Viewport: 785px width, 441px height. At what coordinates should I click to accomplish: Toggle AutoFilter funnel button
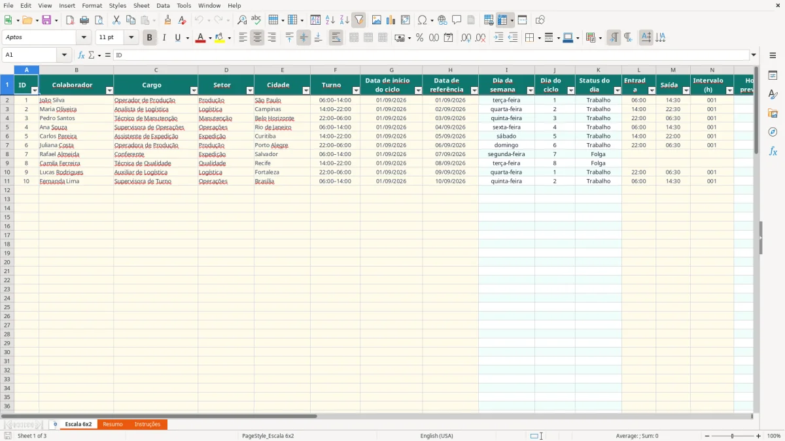pos(359,20)
